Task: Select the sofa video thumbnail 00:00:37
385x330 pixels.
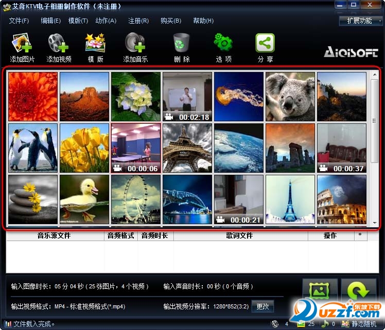Action: [342, 148]
